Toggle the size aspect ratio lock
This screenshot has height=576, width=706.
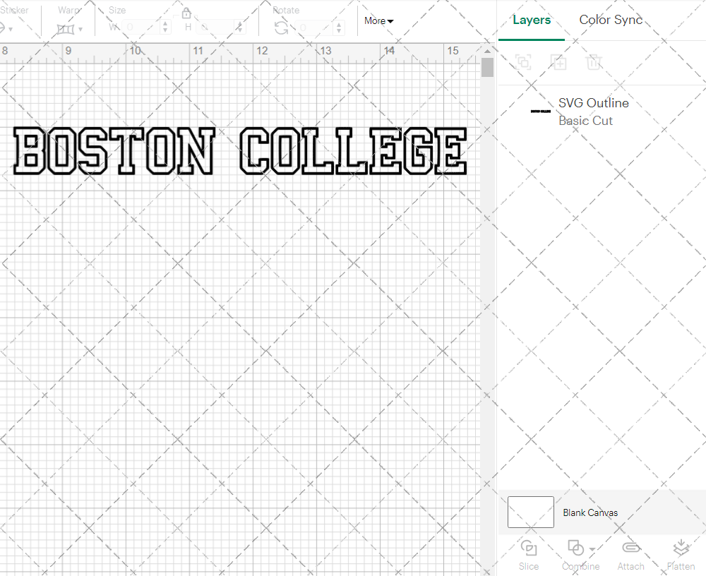186,13
